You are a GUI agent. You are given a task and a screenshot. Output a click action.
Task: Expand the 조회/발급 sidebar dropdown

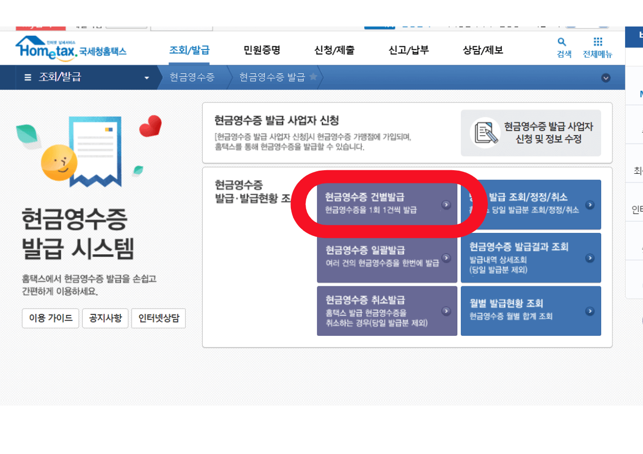coord(147,77)
